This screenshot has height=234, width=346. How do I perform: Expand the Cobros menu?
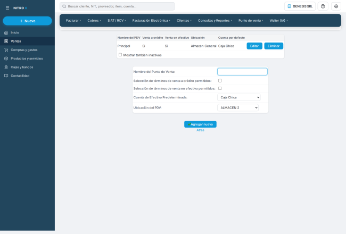coord(94,21)
